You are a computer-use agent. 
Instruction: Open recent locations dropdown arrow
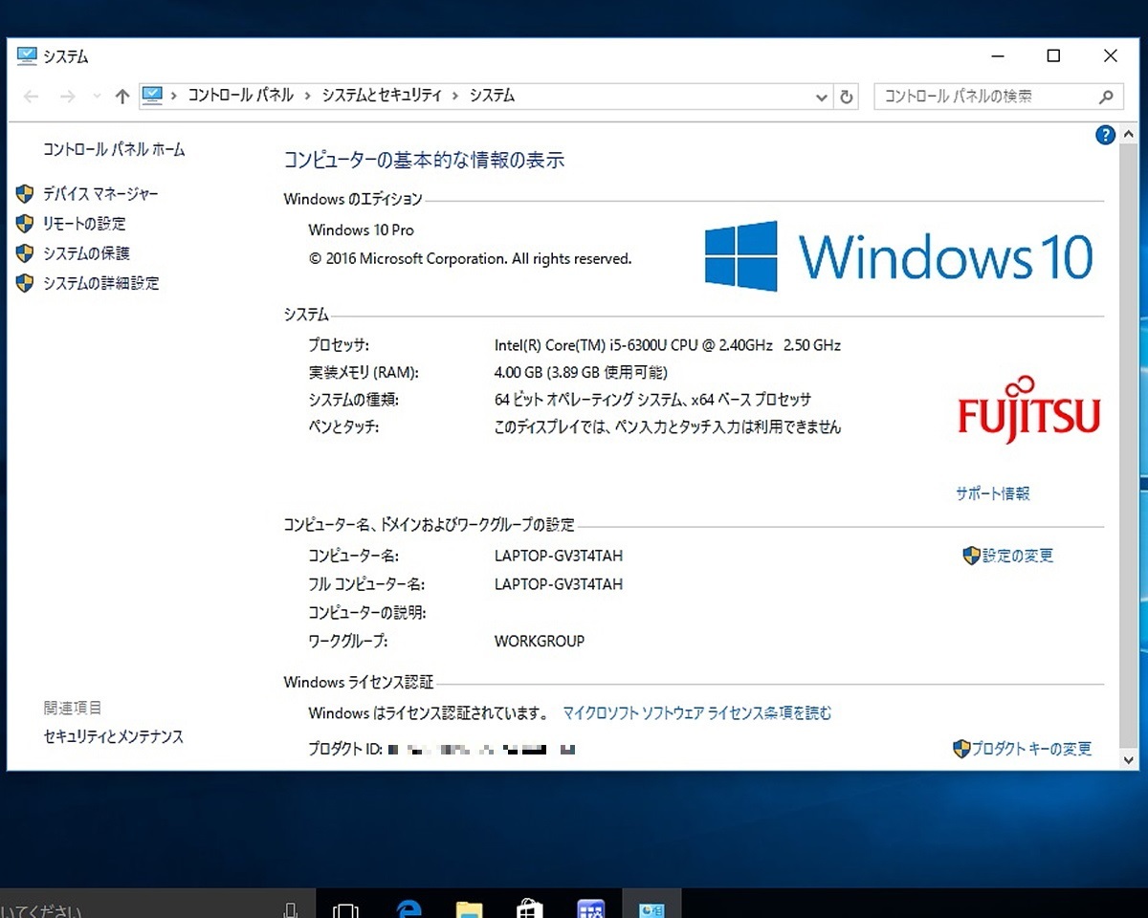coord(96,97)
